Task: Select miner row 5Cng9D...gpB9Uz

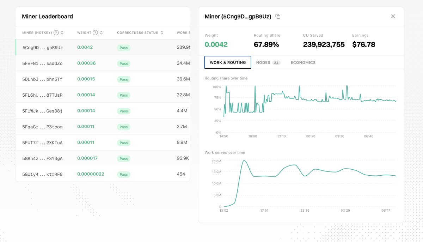Action: tap(103, 47)
